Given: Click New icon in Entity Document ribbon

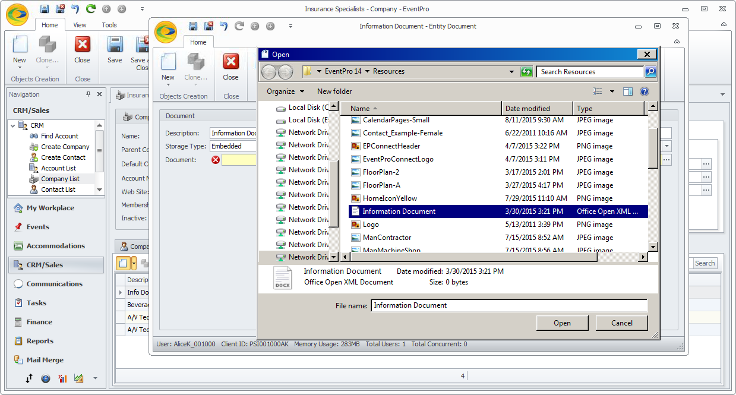Looking at the screenshot, I should click(168, 62).
